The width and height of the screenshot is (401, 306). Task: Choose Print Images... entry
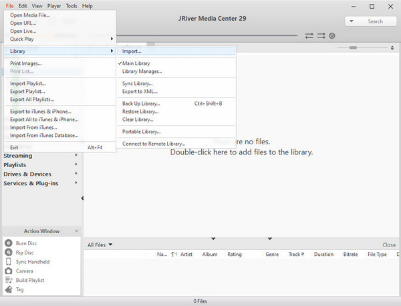[x=60, y=63]
